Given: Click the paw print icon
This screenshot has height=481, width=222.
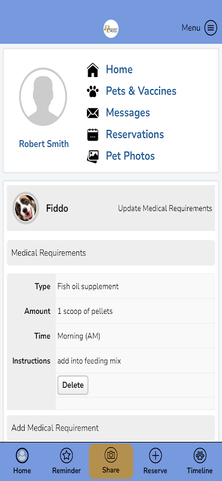Looking at the screenshot, I should click(93, 91).
